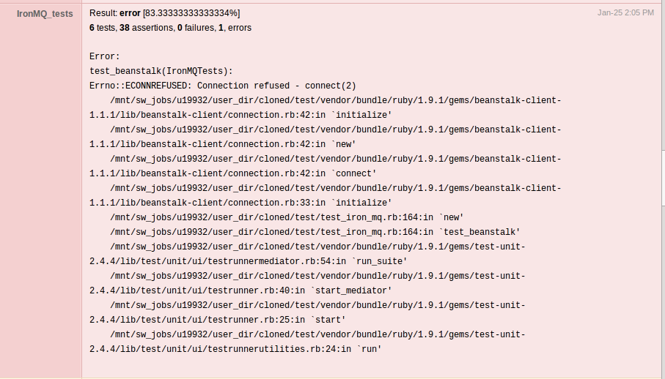Click the 'Result: error' percentage line

164,13
